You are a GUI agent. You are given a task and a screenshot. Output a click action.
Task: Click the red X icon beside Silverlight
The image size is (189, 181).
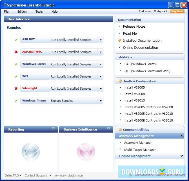click(x=16, y=89)
